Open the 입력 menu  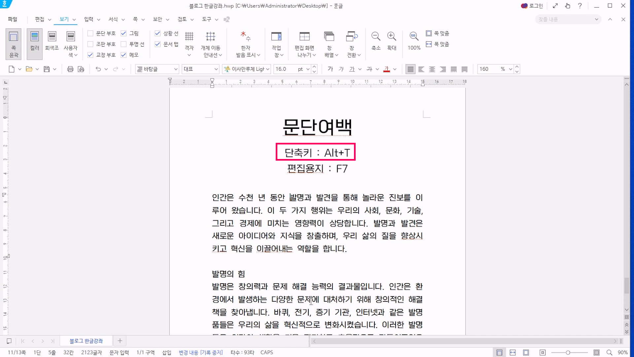[88, 19]
